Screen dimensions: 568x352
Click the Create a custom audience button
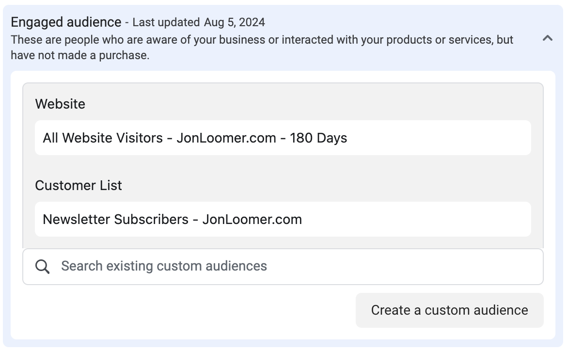pyautogui.click(x=450, y=310)
